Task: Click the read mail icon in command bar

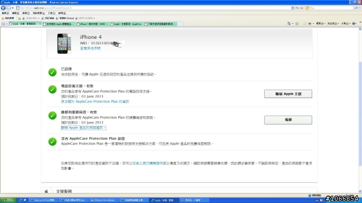Action: [304, 24]
